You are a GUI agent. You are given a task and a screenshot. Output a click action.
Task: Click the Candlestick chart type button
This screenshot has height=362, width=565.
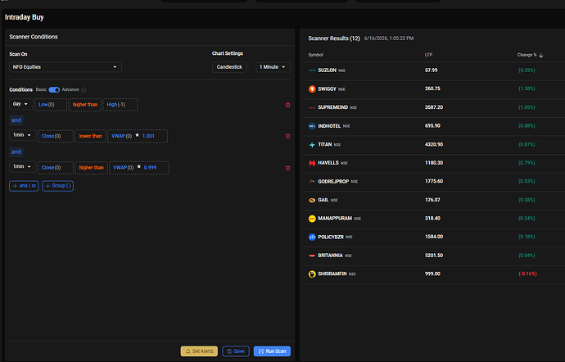tap(229, 67)
